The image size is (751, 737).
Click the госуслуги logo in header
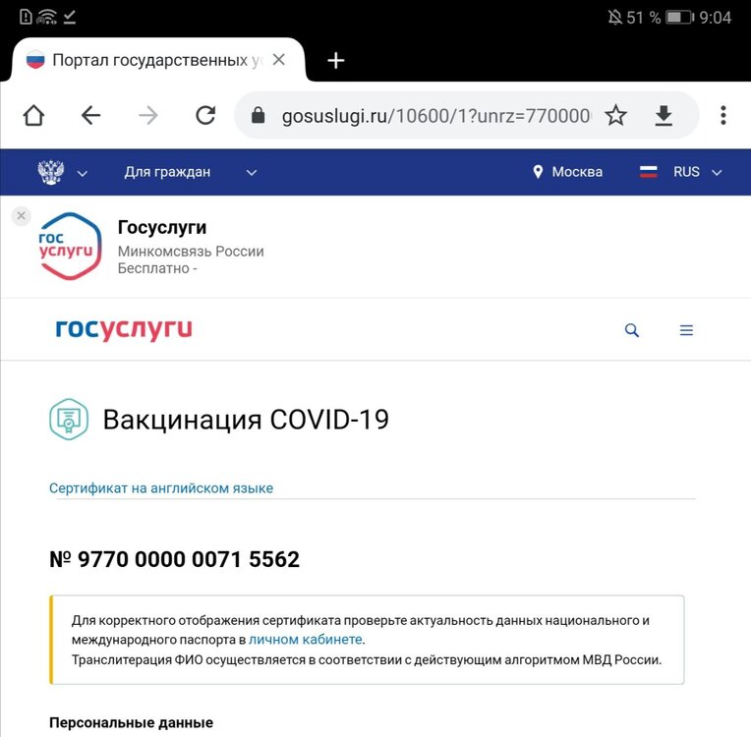(124, 330)
